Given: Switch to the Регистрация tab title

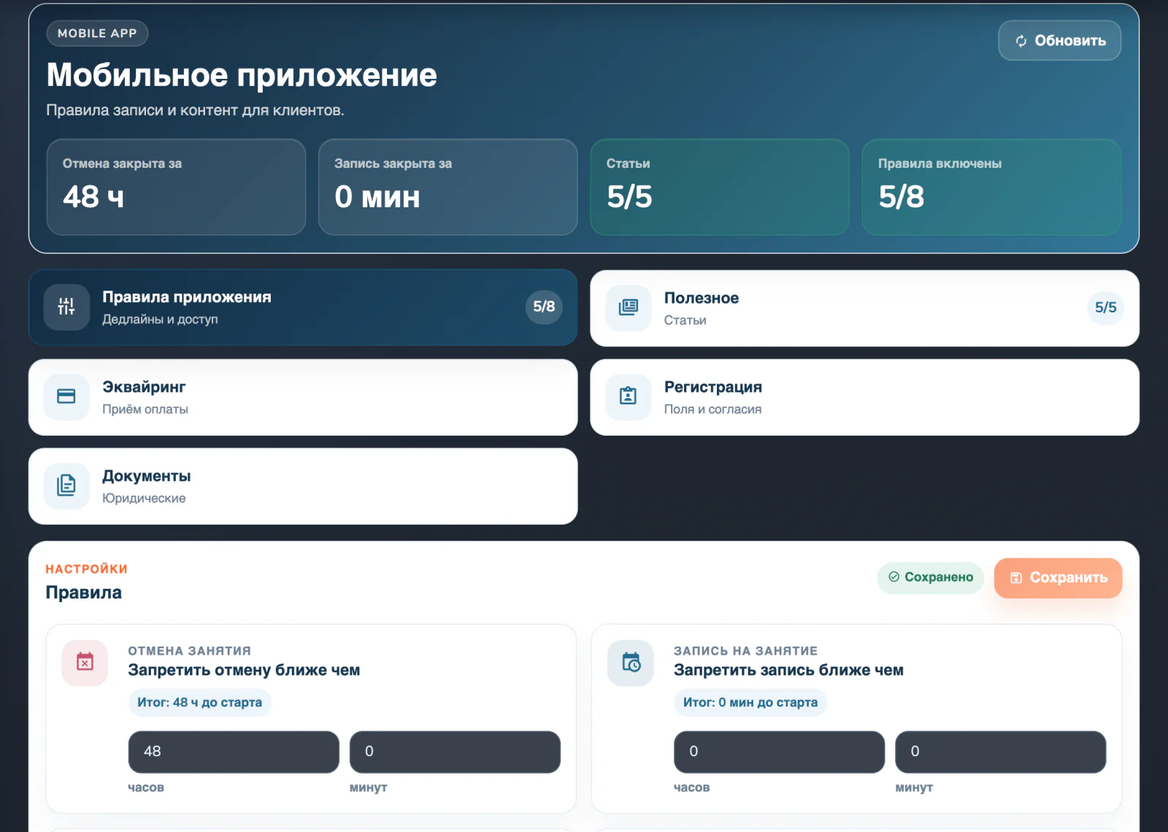Looking at the screenshot, I should coord(713,387).
